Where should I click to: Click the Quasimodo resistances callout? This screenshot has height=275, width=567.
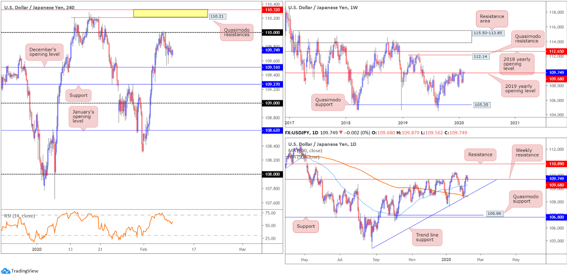click(237, 32)
